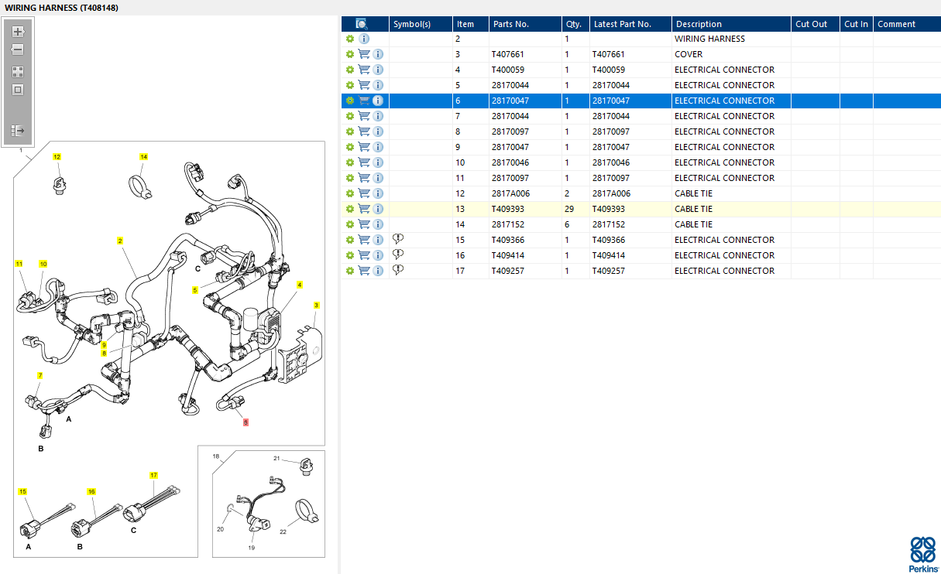The image size is (941, 574).
Task: Click the four-squares fit view icon
Action: coord(18,71)
